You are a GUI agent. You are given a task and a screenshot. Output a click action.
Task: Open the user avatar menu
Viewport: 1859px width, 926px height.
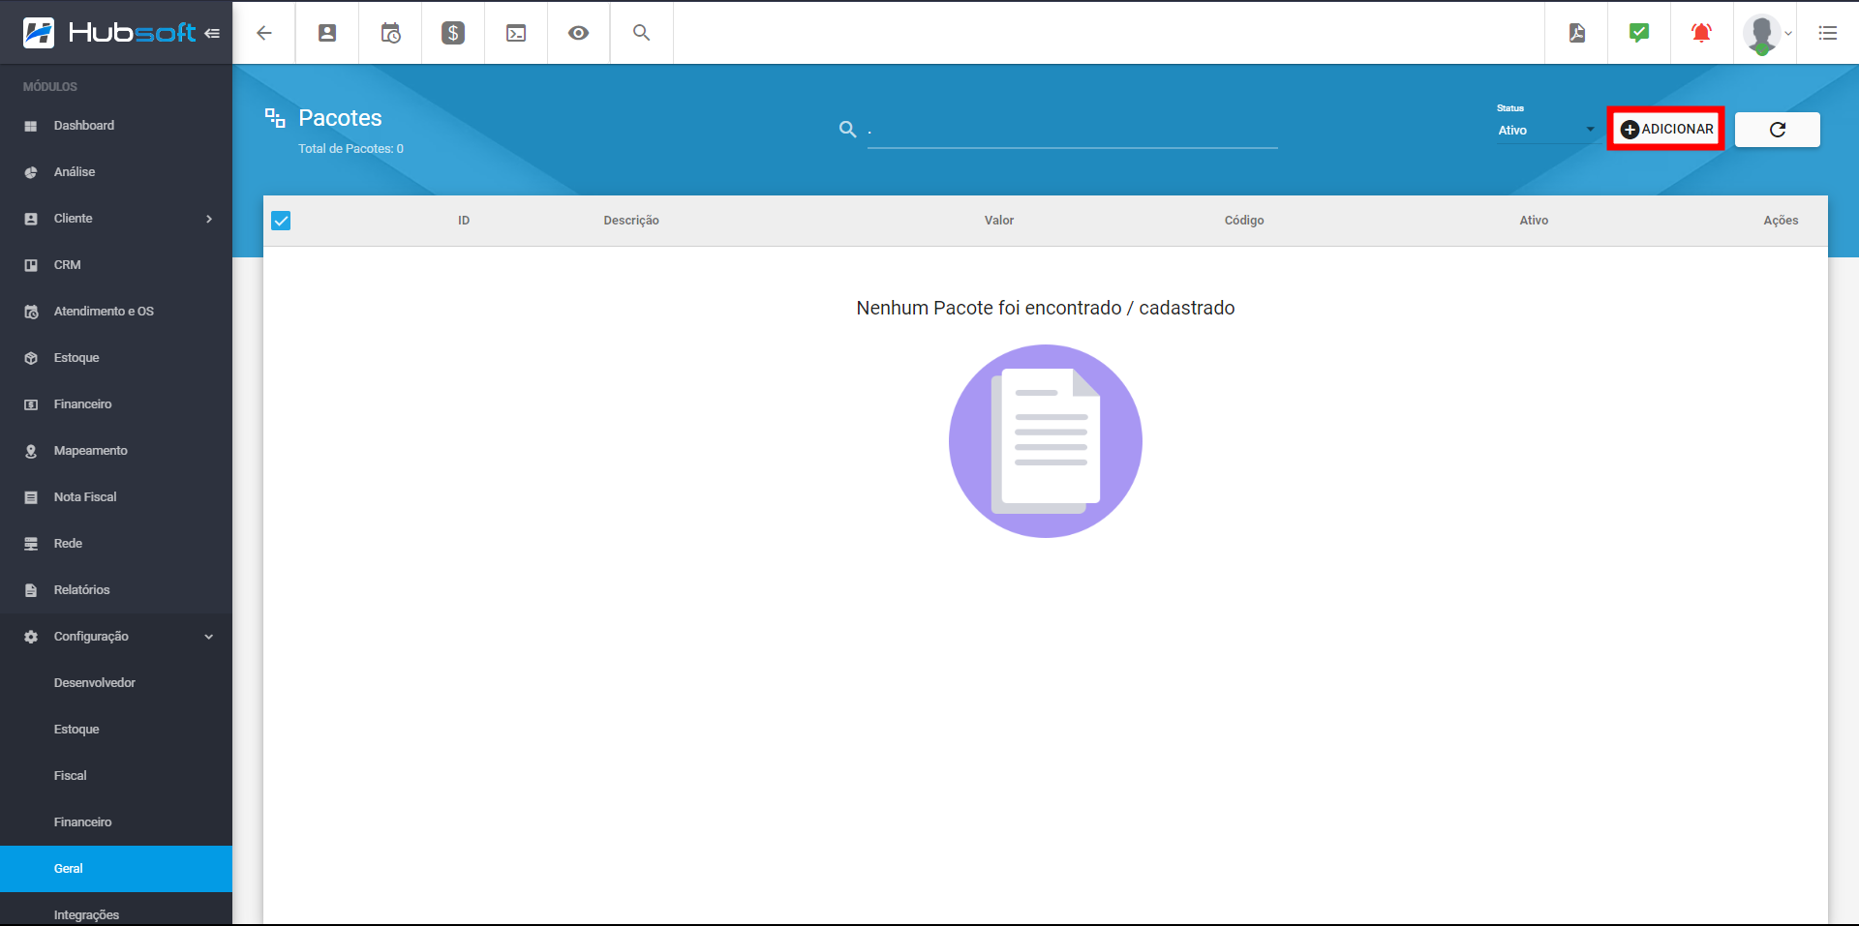pos(1765,34)
